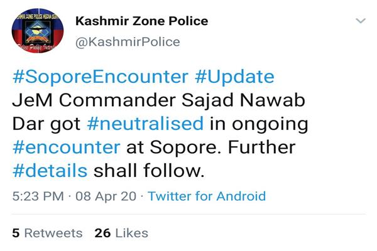Select the phrase 'at Sopore. Further'
This screenshot has height=251, width=377.
coord(211,147)
